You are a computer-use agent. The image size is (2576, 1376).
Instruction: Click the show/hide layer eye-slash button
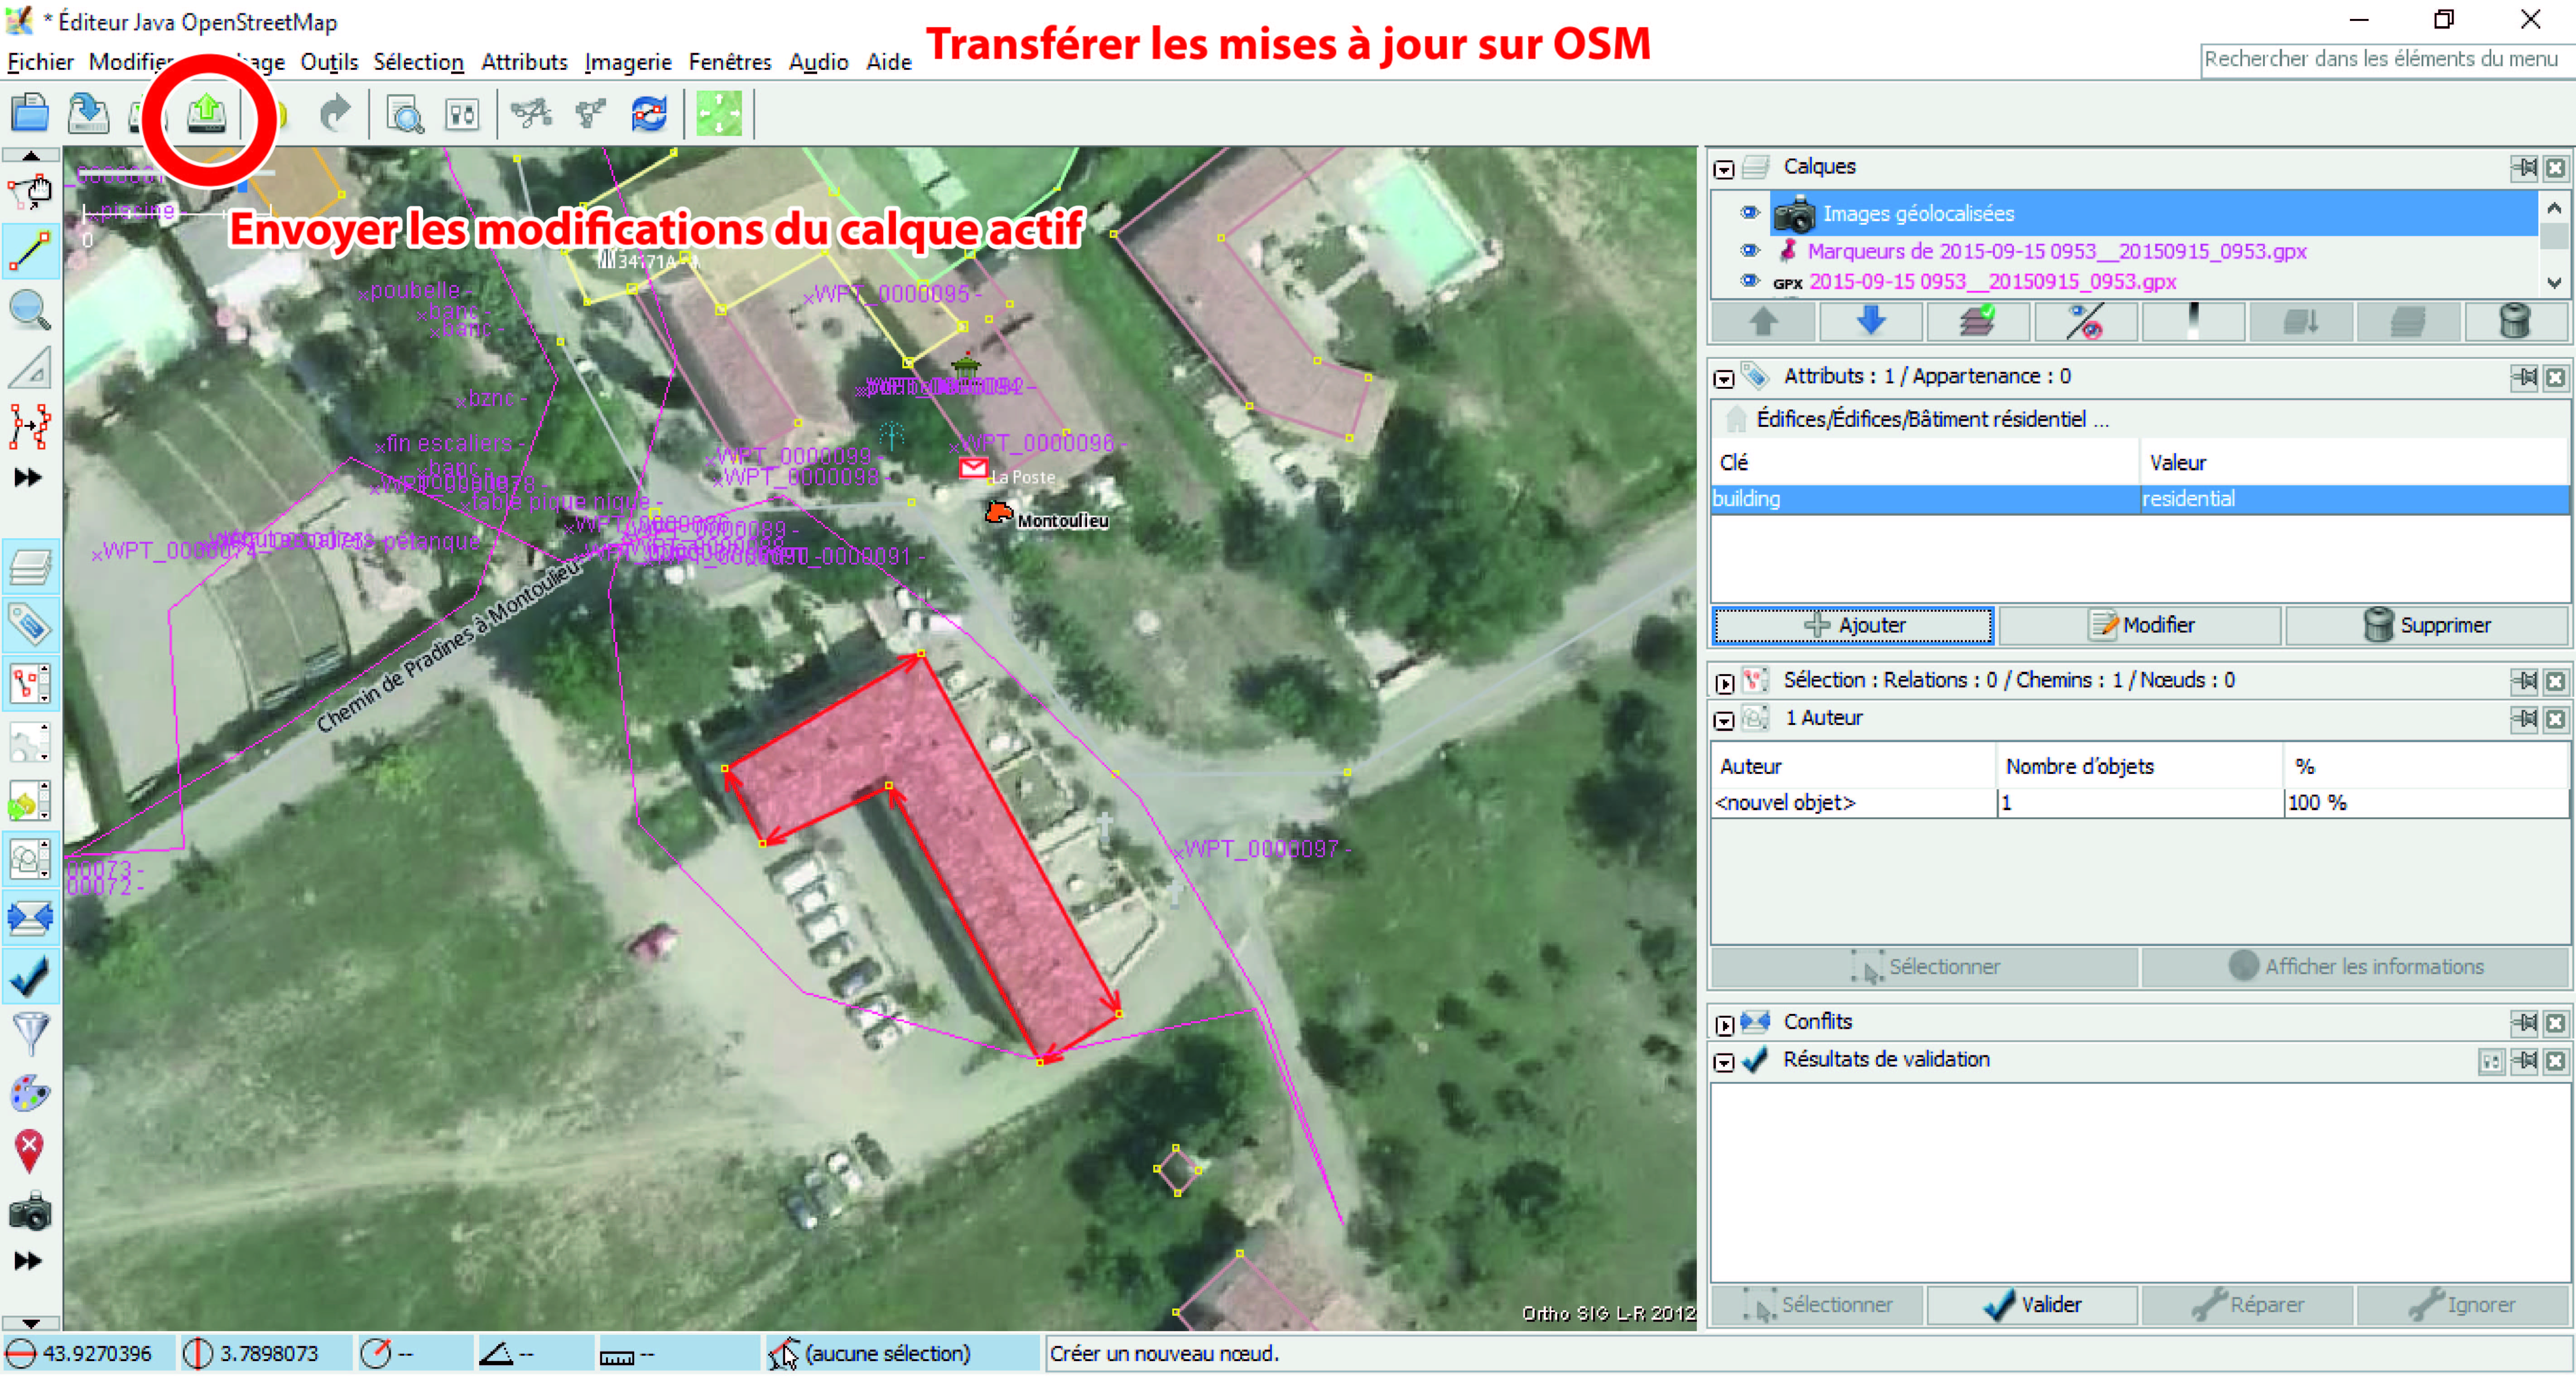2085,322
